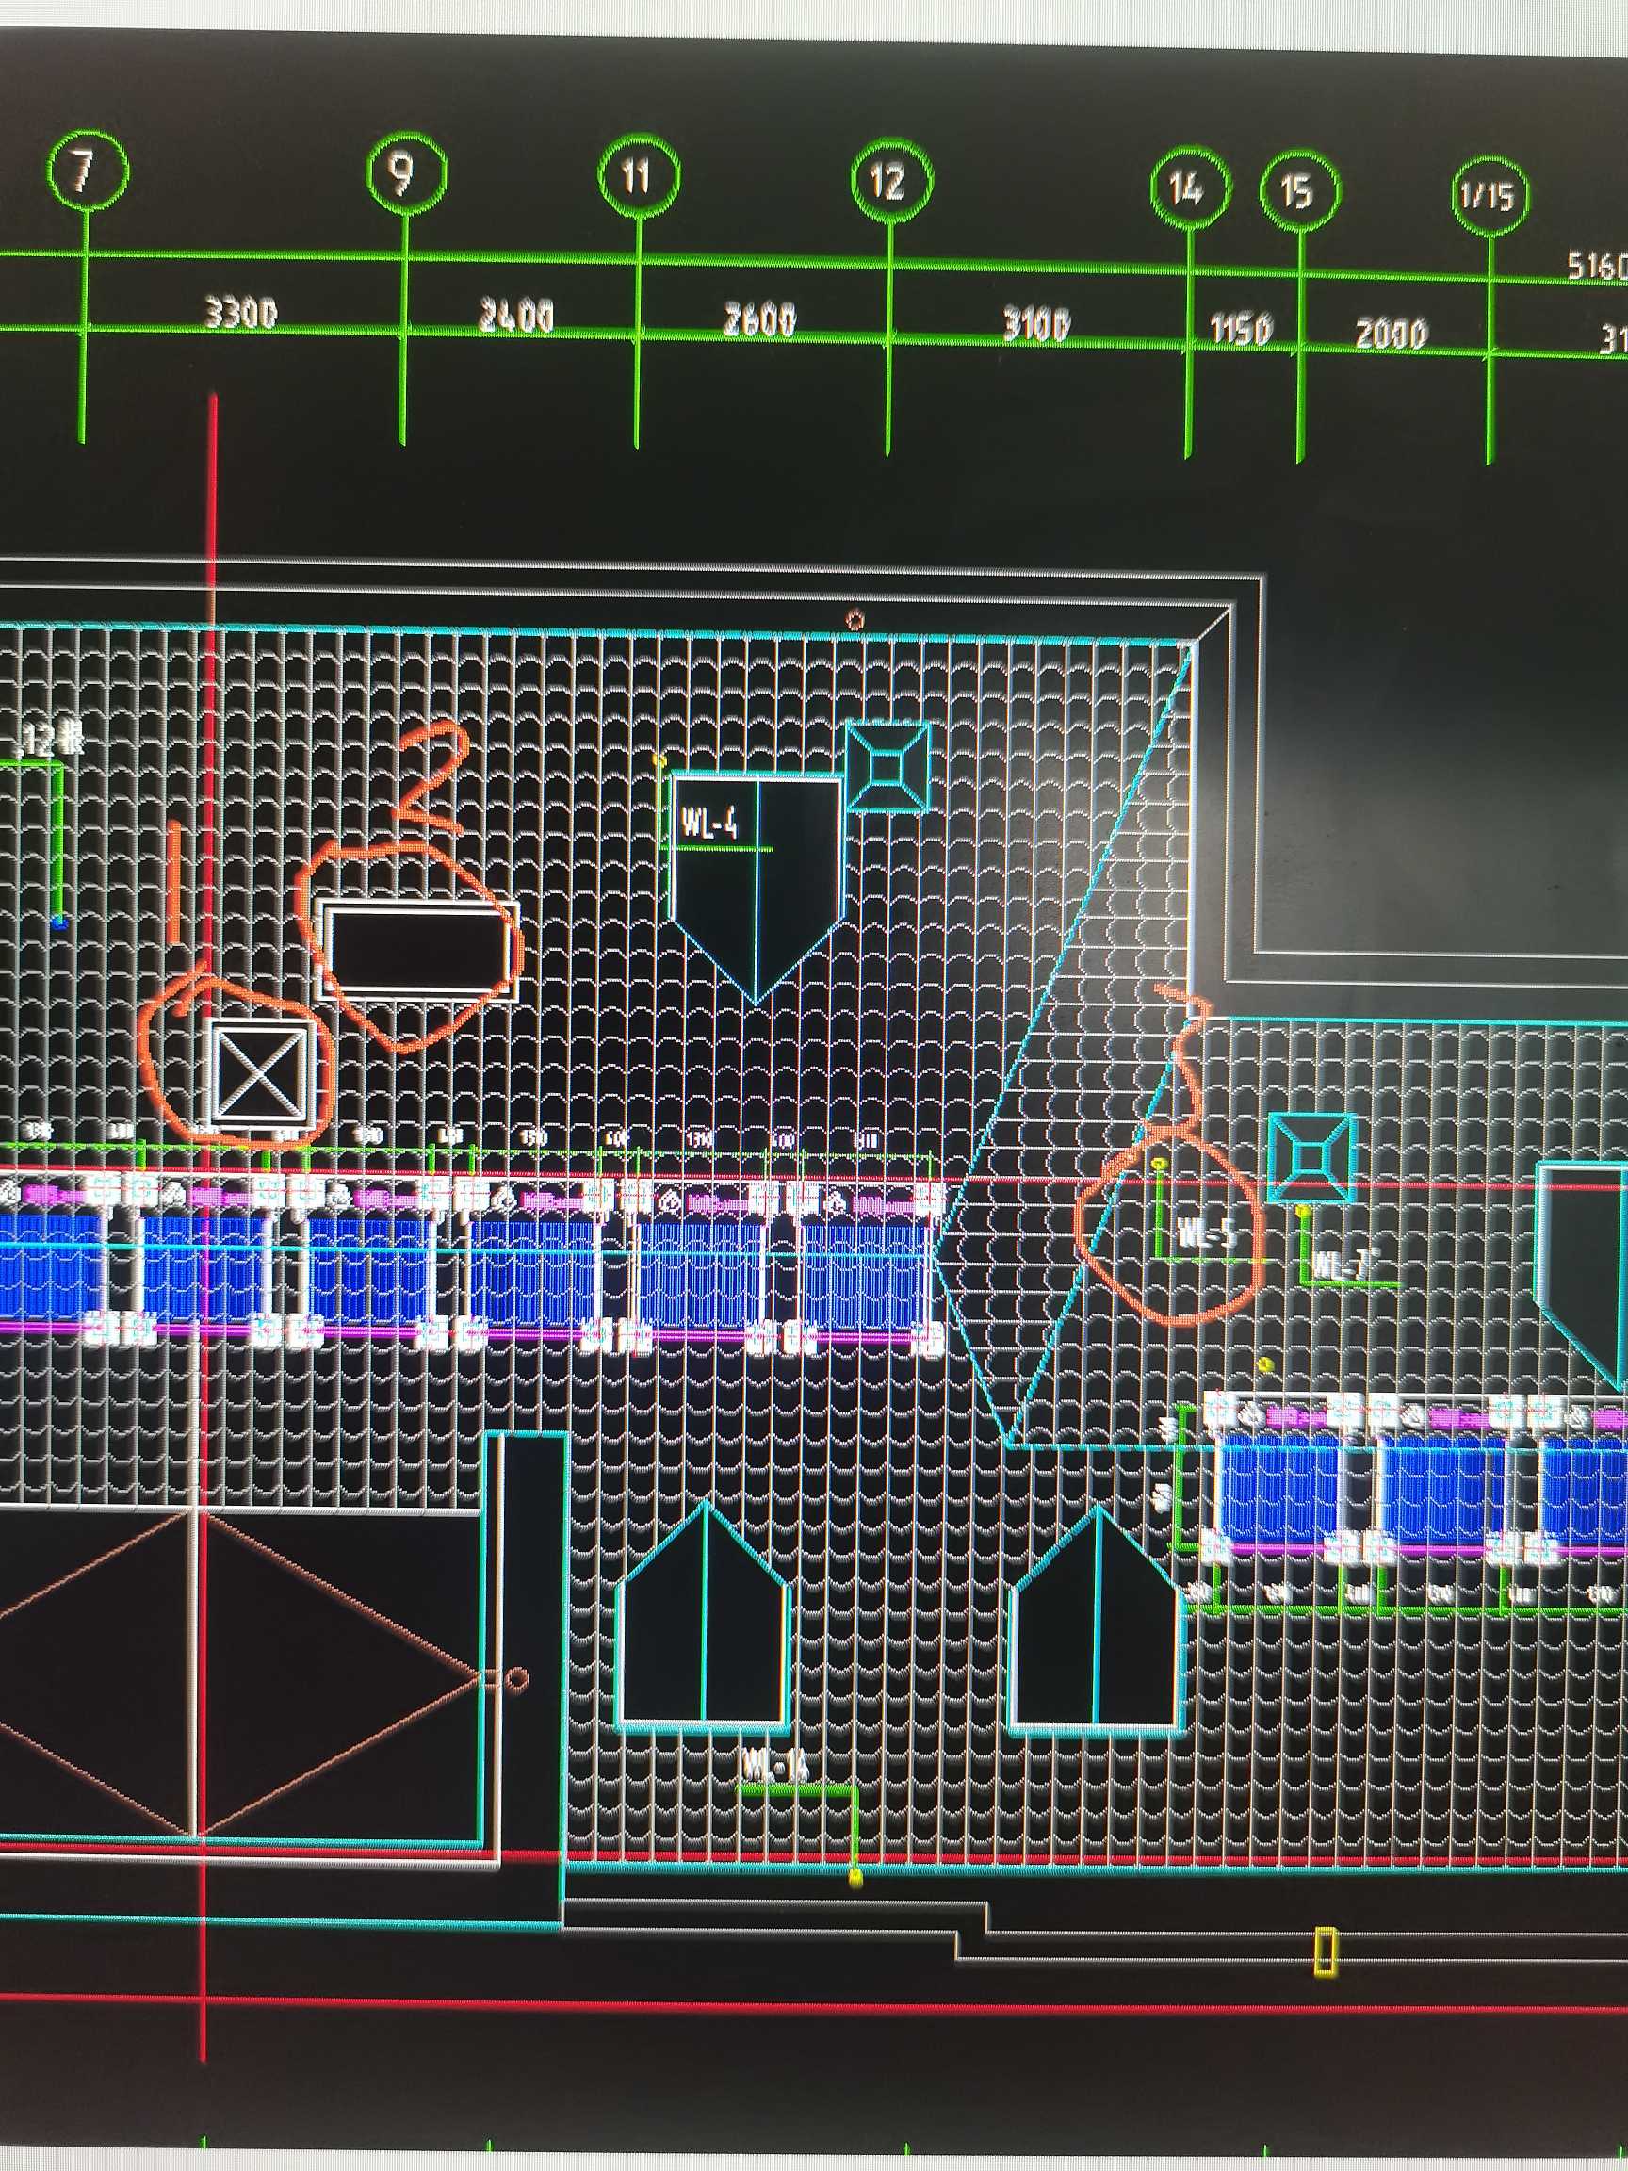The width and height of the screenshot is (1628, 2171).
Task: Pick the 2600 dimension text
Action: click(759, 320)
